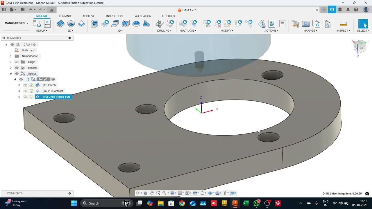
Task: Expand the [T1] Face6 operation
Action: pos(19,85)
